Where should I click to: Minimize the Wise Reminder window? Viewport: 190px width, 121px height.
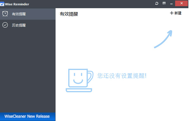pyautogui.click(x=171, y=3)
